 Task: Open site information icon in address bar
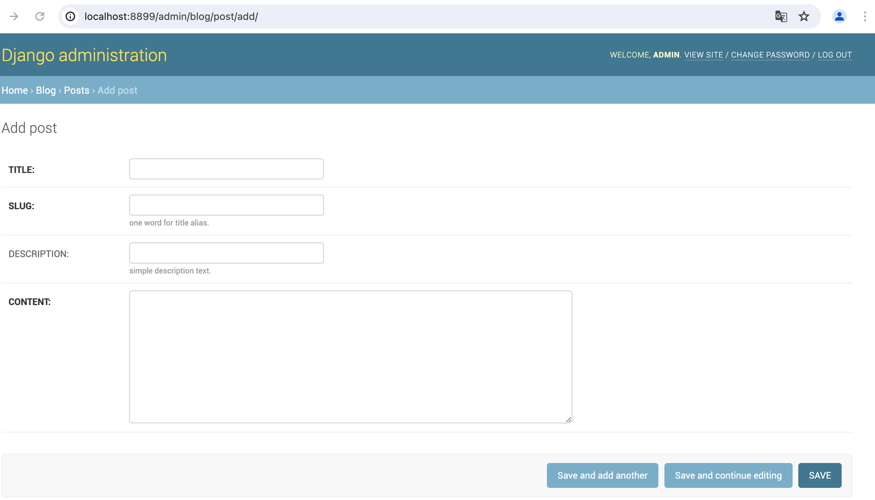70,17
